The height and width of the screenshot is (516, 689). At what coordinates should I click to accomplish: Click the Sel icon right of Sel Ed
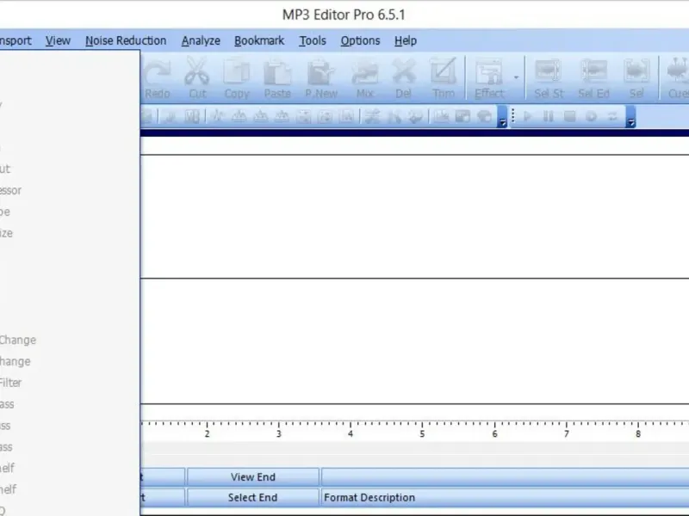pos(636,78)
